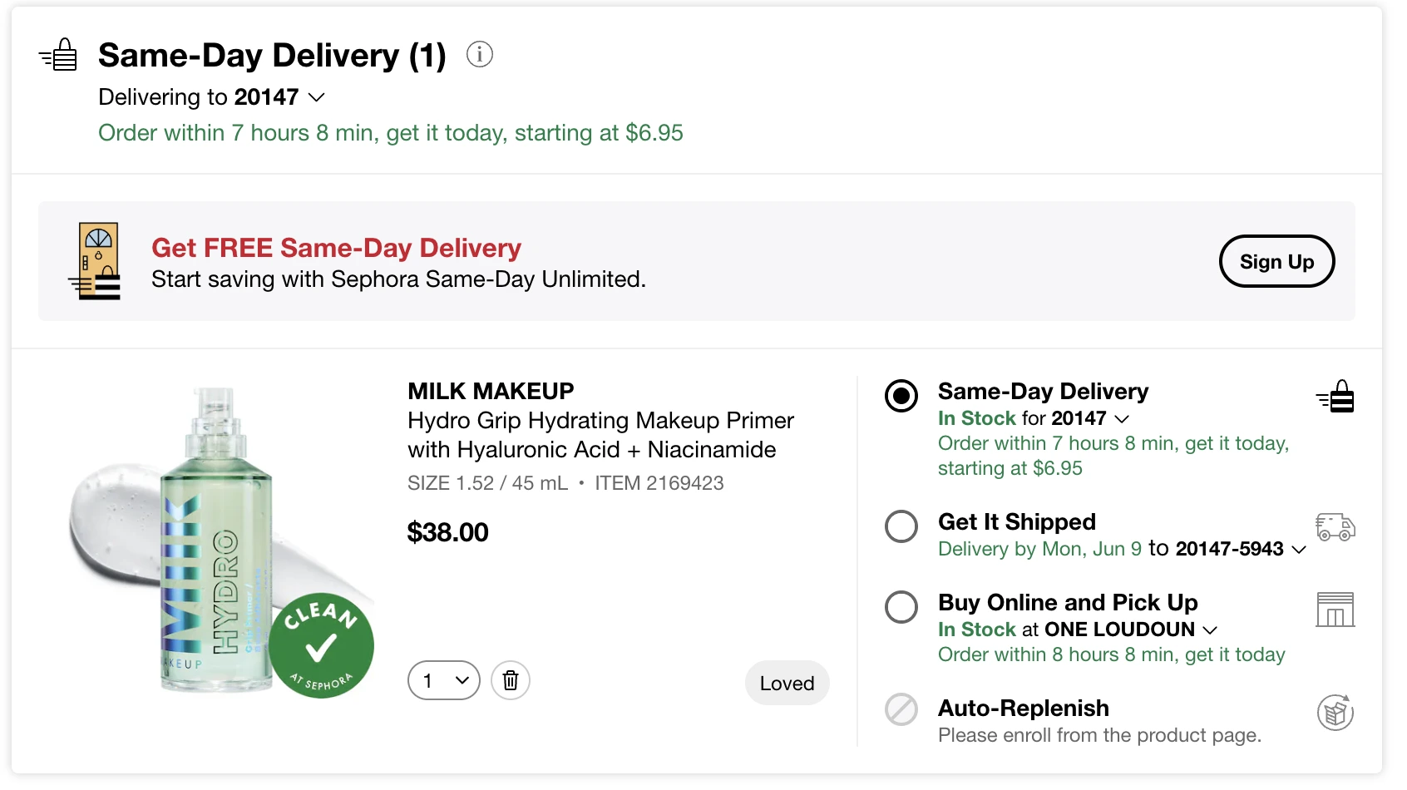The image size is (1407, 790).
Task: Click the shipping truck icon
Action: point(1335,527)
